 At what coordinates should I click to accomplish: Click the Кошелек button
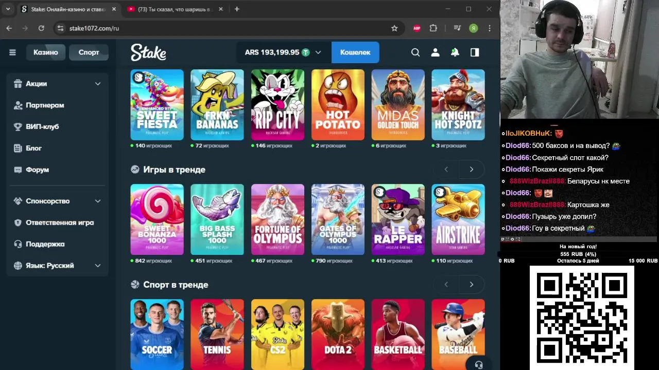click(355, 52)
